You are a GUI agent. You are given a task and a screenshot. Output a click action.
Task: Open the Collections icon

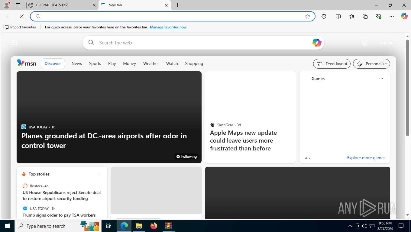click(365, 16)
